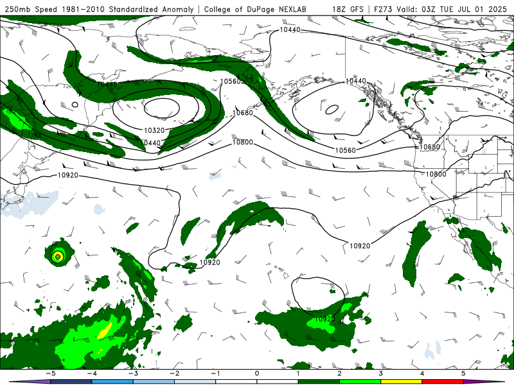Click the dark green 1-to-2 colorbar segment
The width and height of the screenshot is (514, 385).
319,382
